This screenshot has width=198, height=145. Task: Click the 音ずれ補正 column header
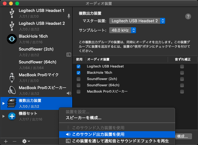pos(183,59)
